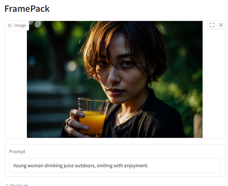Click the black ring on the woman's finger
The width and height of the screenshot is (228, 186).
tap(68, 122)
